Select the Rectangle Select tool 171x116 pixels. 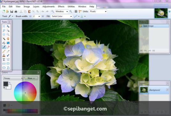click(4, 26)
